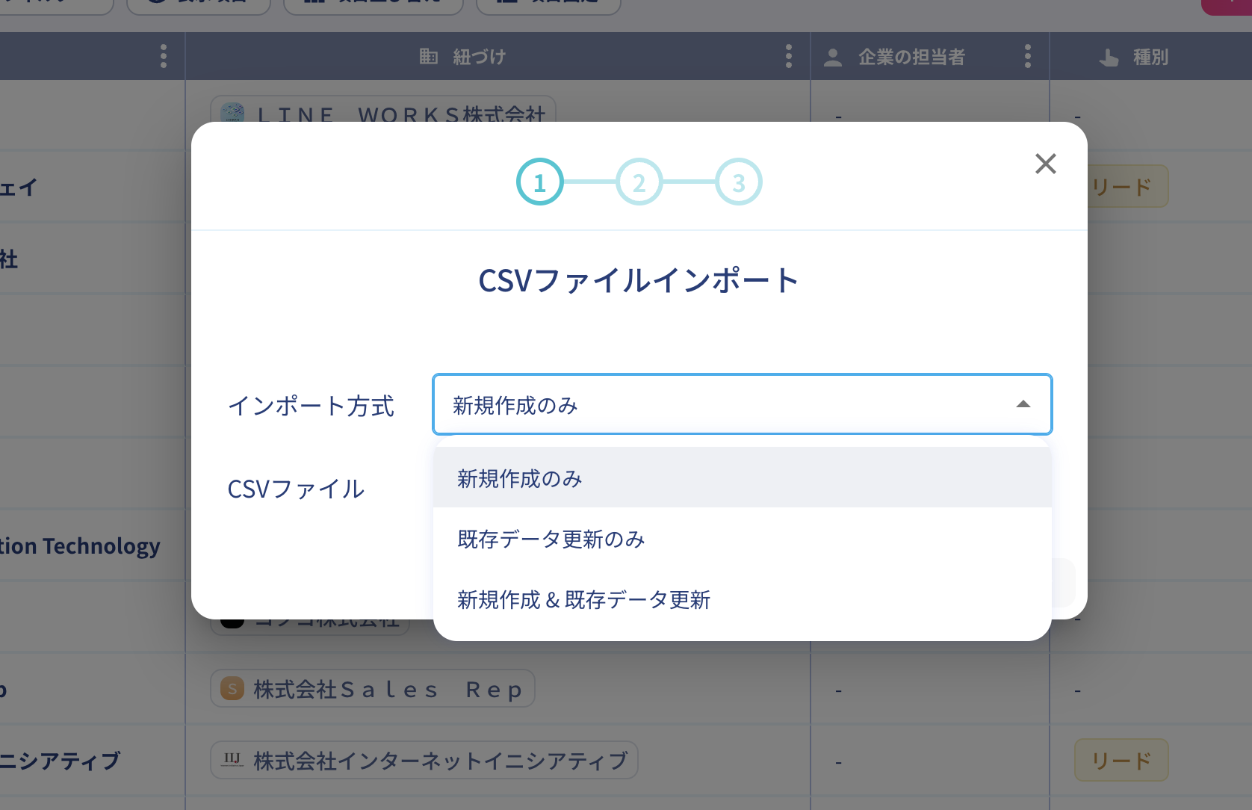Click the 企業の担当者 column header text
Image resolution: width=1252 pixels, height=810 pixels.
911,57
